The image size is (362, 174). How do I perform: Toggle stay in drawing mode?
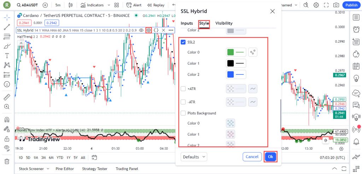coord(7,129)
